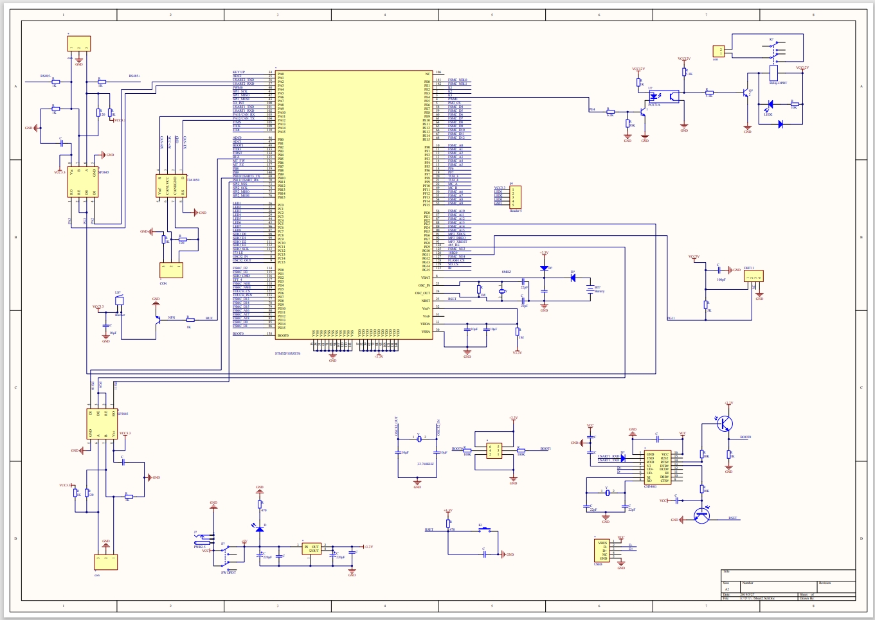Click the USB connector component
Viewport: 875px width, 620px height.
pyautogui.click(x=602, y=551)
